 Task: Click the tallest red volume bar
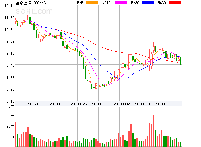coord(154,131)
